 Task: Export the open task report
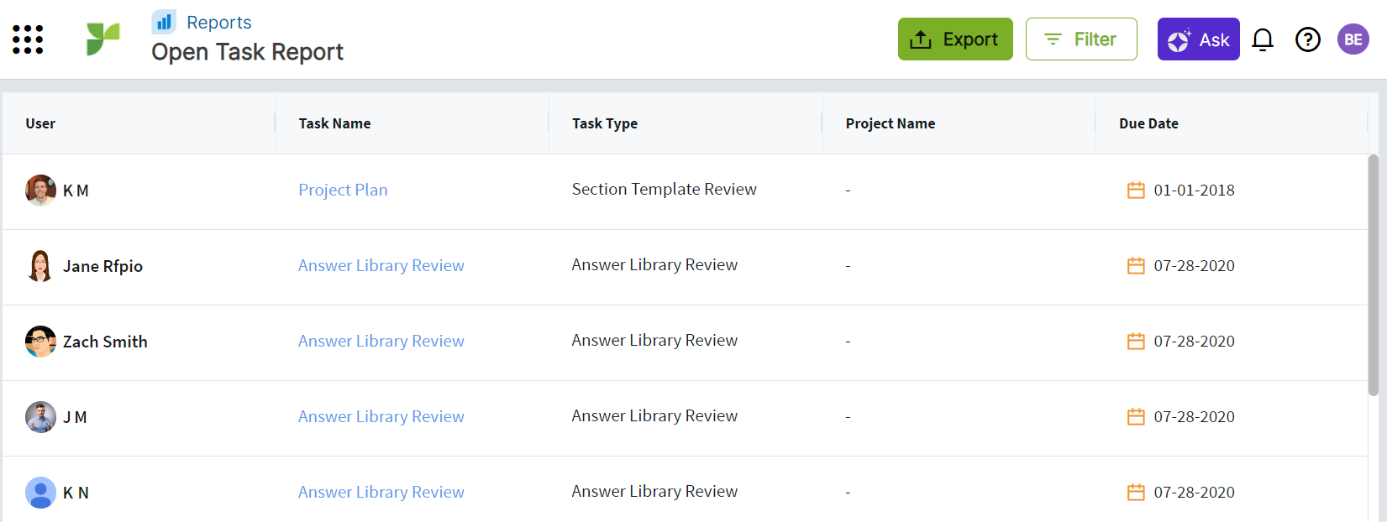tap(955, 39)
